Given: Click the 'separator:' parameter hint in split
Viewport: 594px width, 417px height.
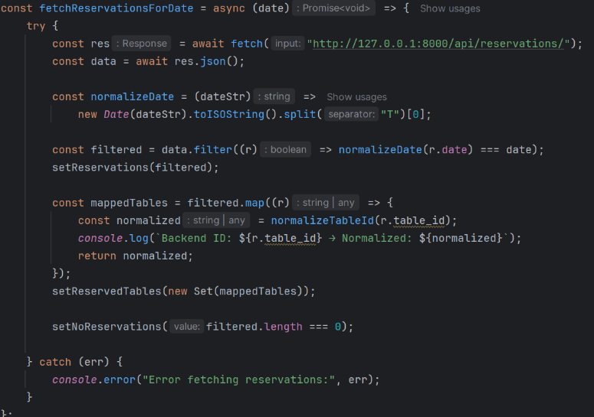Looking at the screenshot, I should click(350, 114).
